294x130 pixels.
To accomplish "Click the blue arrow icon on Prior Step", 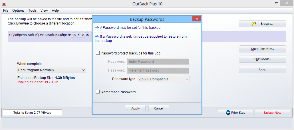I will click(228, 113).
